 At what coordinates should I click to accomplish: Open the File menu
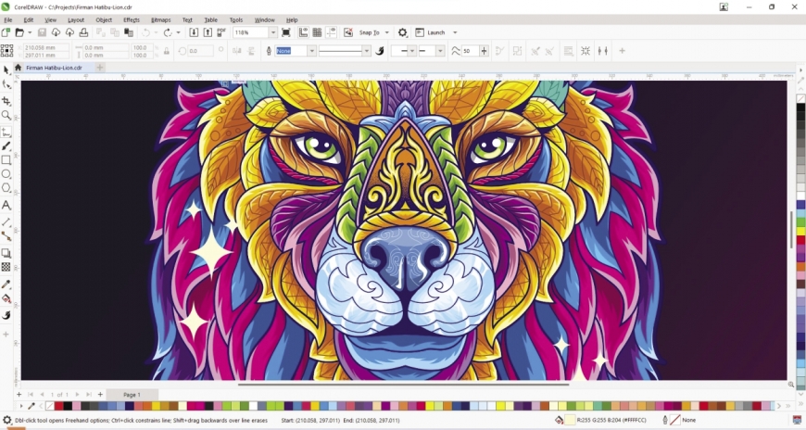[x=8, y=20]
